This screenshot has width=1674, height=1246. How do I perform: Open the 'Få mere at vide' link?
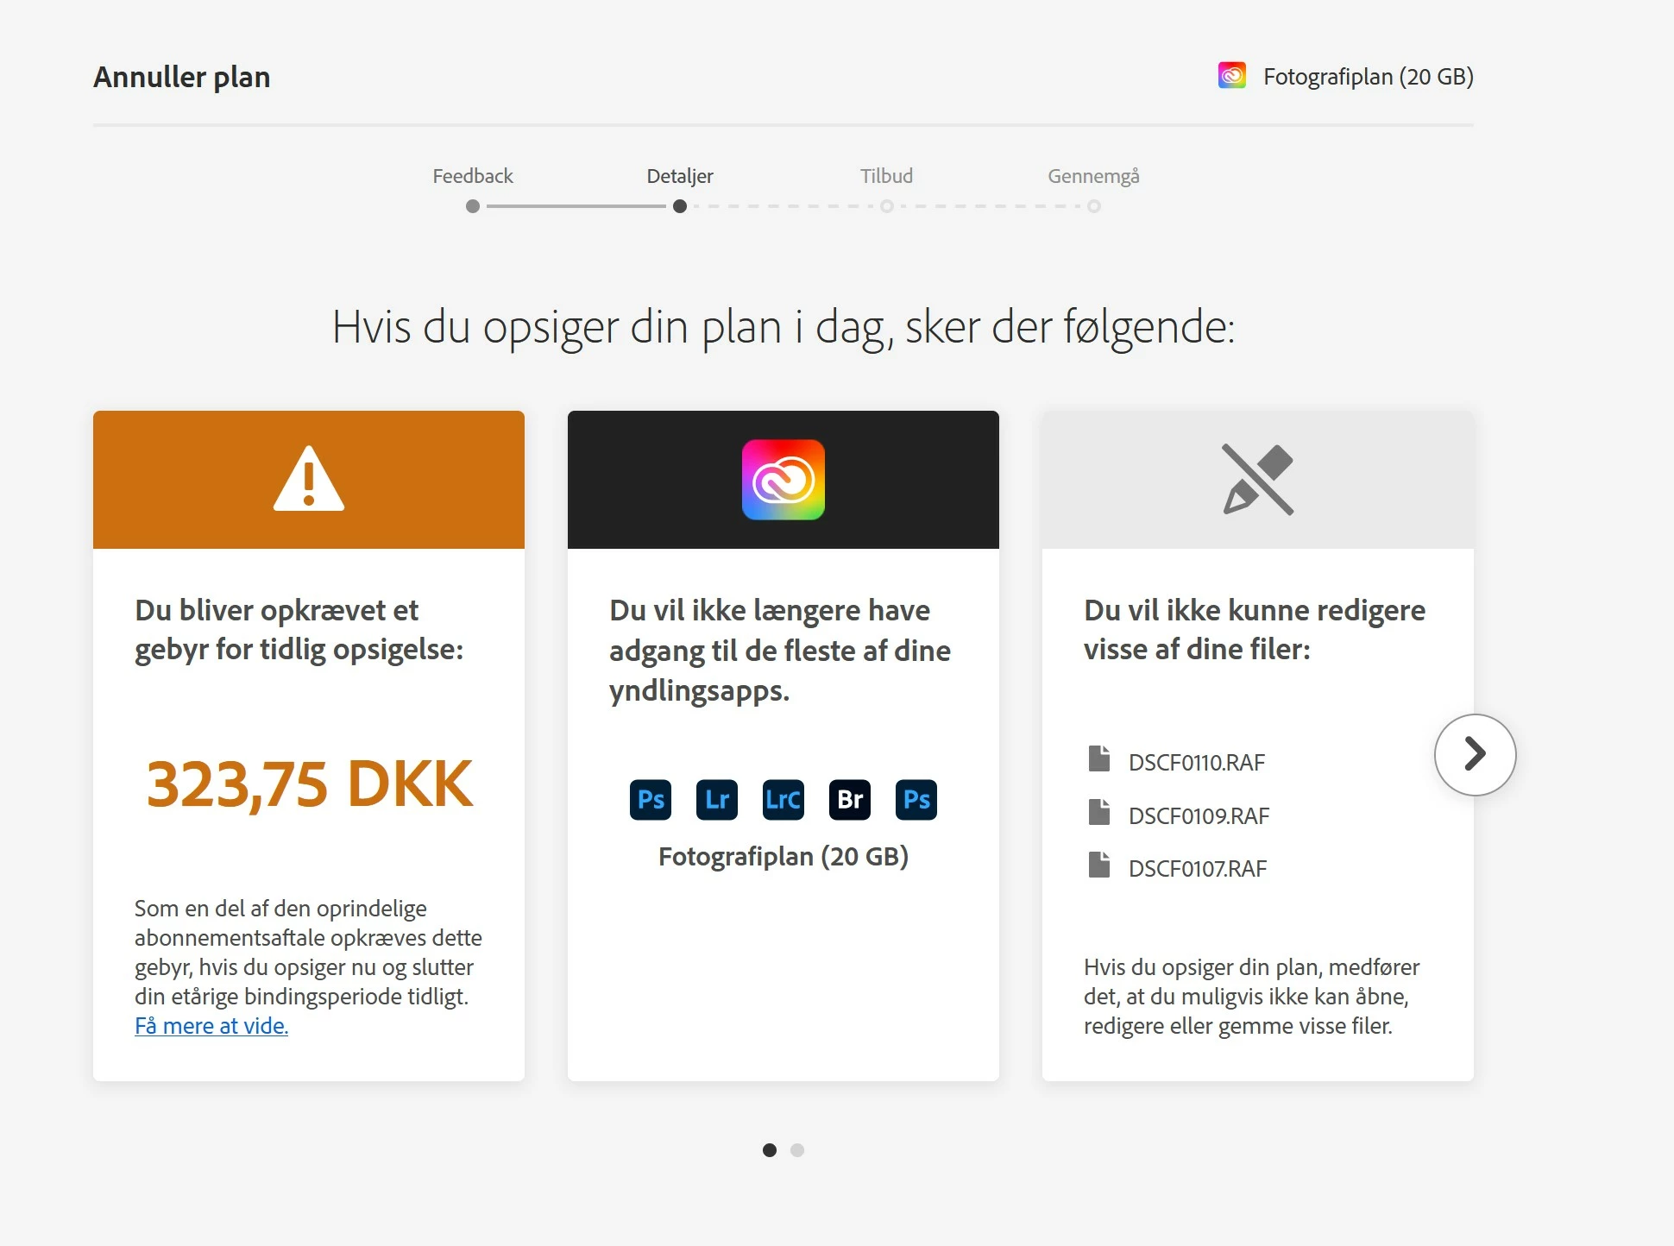[x=211, y=1026]
